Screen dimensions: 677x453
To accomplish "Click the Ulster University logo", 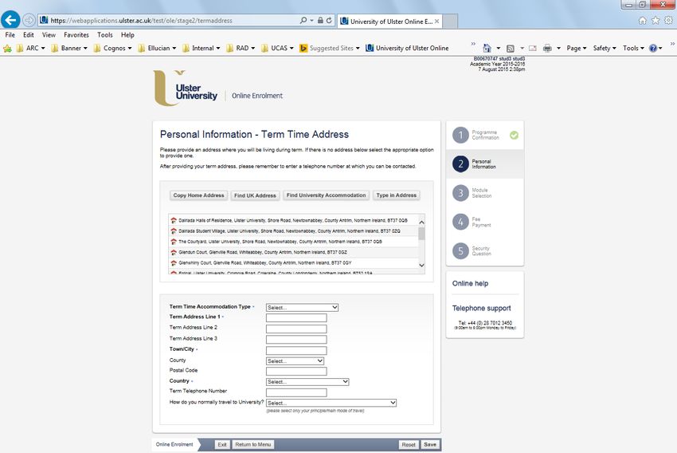I will 186,89.
